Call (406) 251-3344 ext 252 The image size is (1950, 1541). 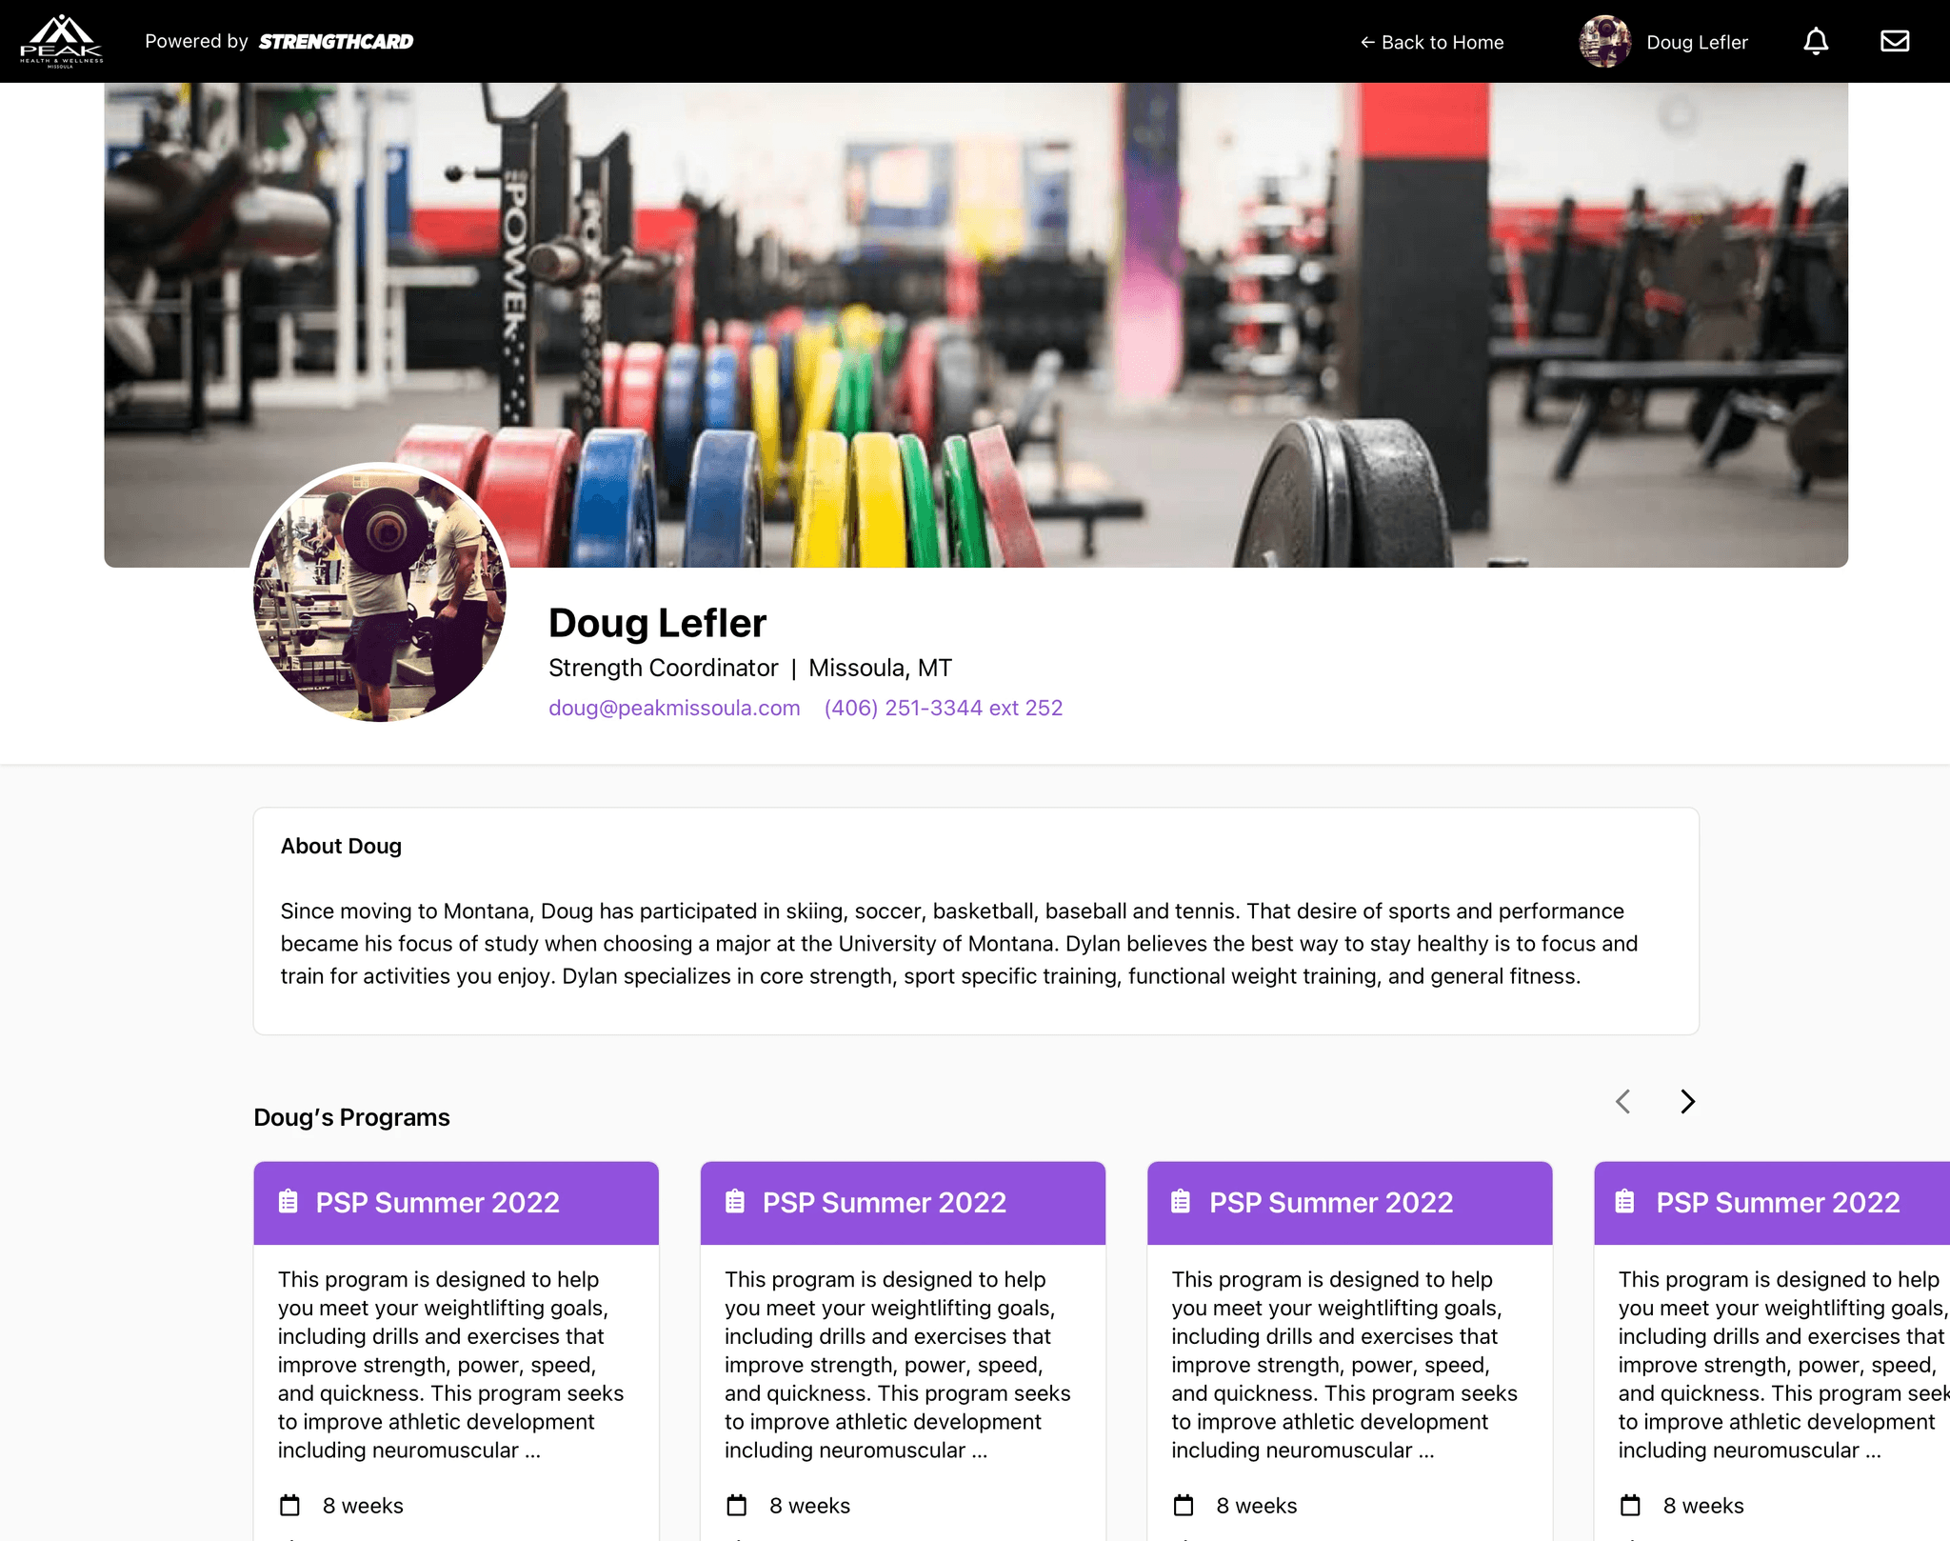click(x=944, y=708)
